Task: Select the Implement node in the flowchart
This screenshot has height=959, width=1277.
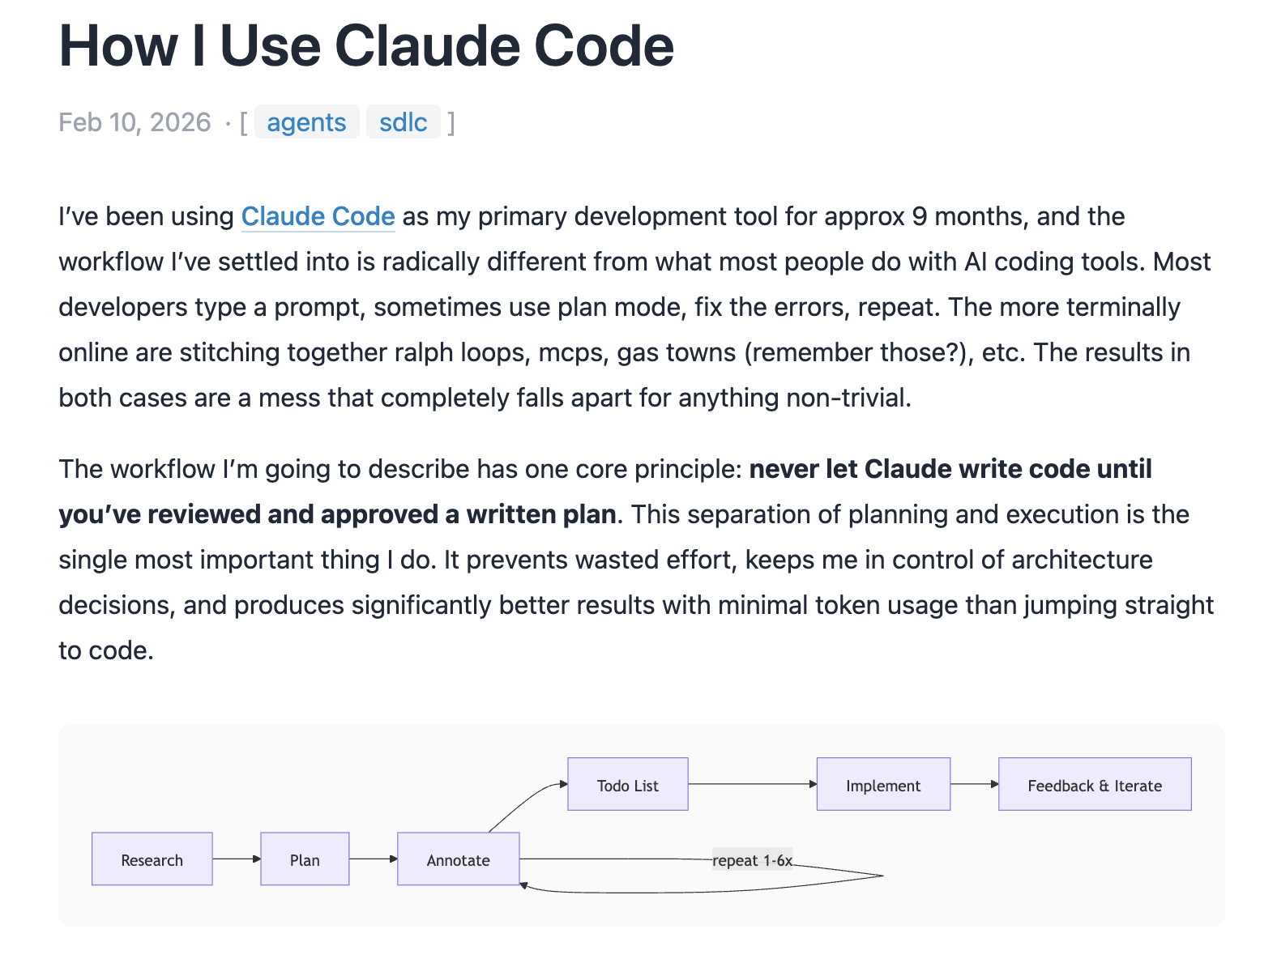Action: (x=883, y=785)
